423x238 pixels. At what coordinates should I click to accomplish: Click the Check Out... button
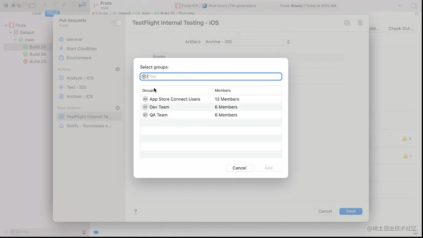[x=401, y=29]
